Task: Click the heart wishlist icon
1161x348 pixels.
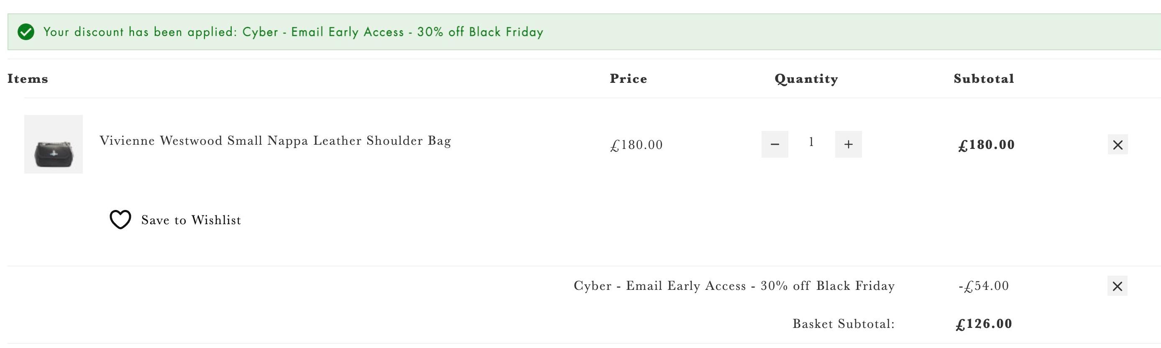Action: tap(120, 220)
